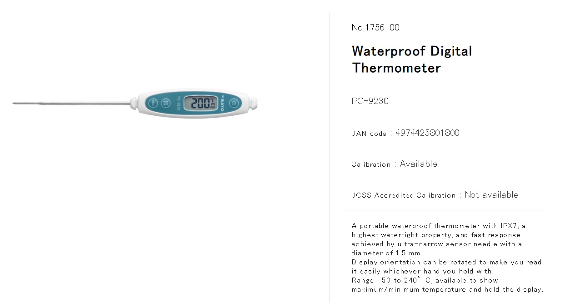Click the Waterproof Digital Thermometer heading
This screenshot has width=565, height=303.
412,60
